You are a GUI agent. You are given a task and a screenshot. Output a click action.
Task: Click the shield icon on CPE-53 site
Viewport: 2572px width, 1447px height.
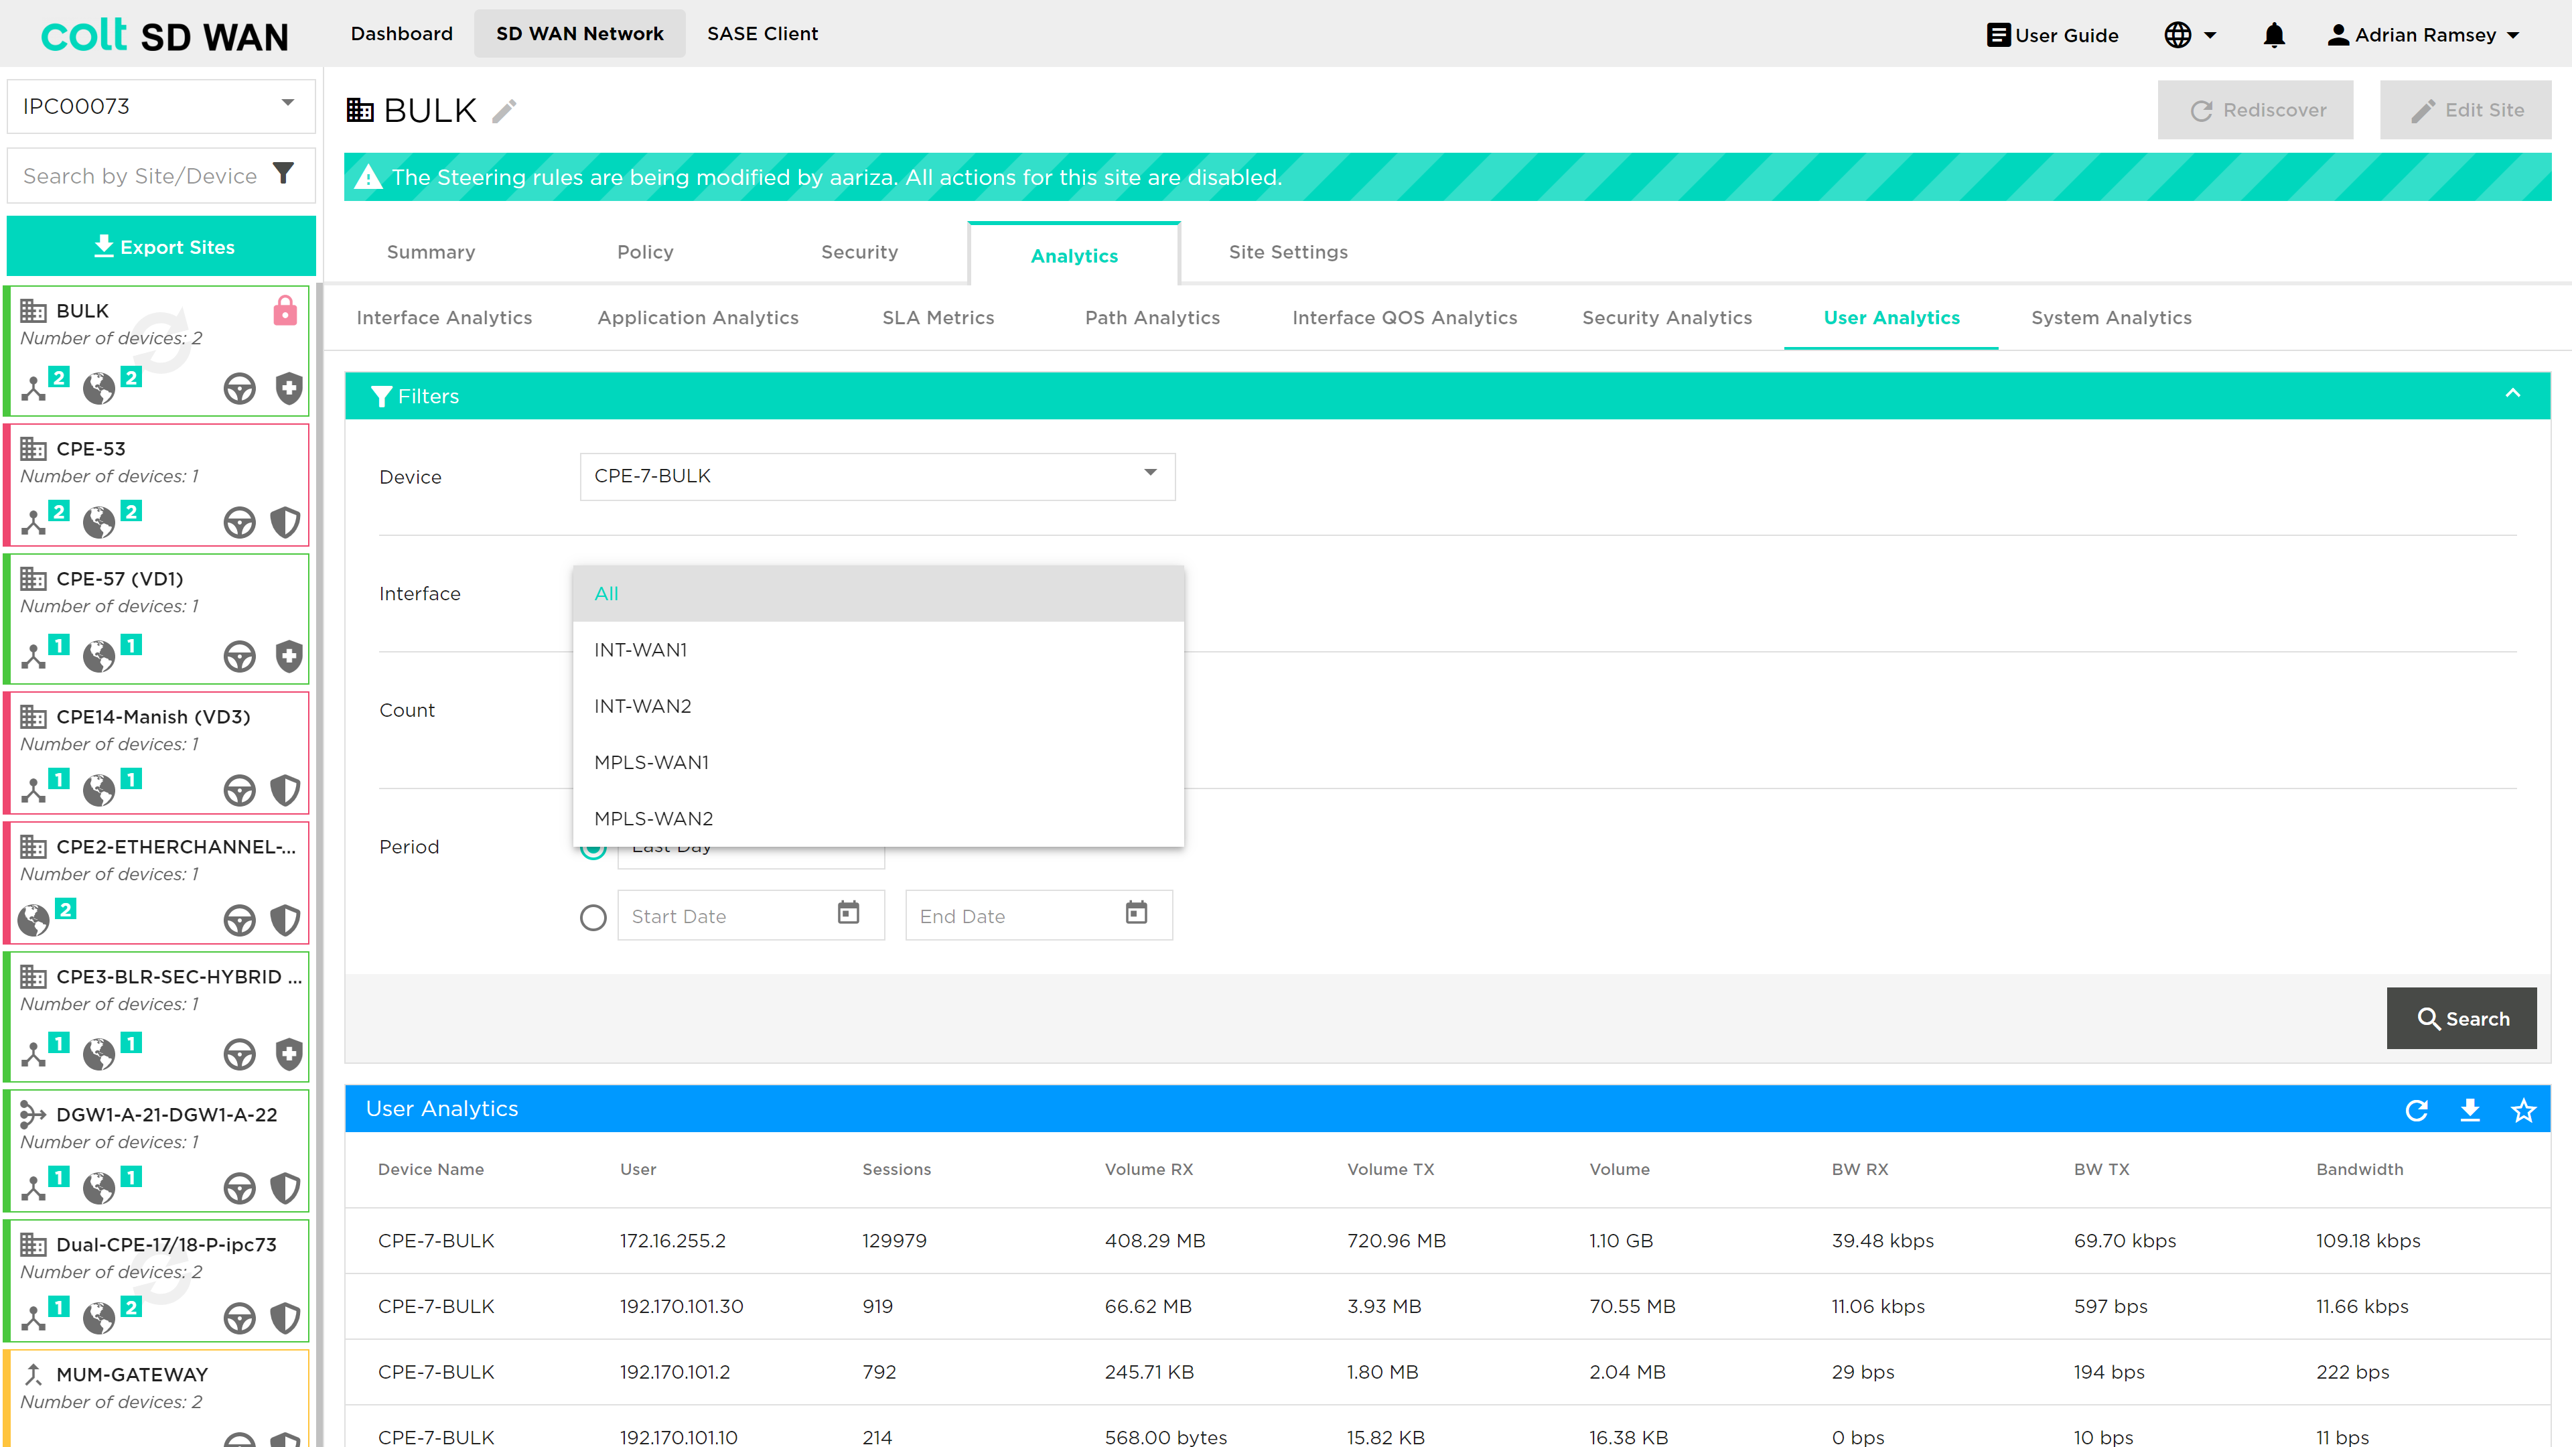(x=285, y=521)
